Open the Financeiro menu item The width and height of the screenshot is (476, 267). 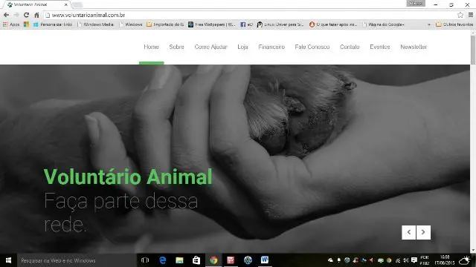(271, 47)
